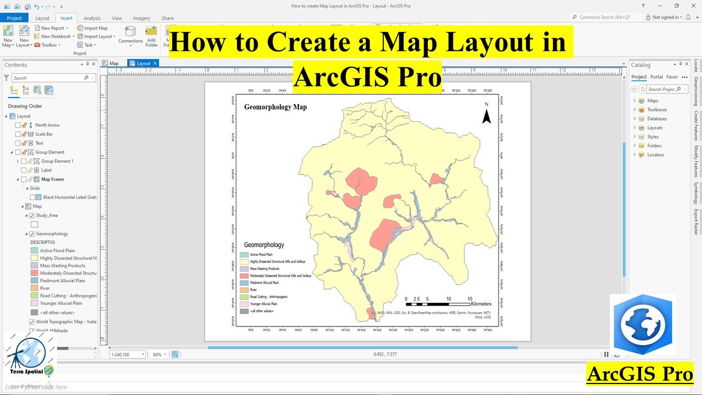This screenshot has height=395, width=702.
Task: Click the Contents filter funnel icon
Action: coord(7,78)
